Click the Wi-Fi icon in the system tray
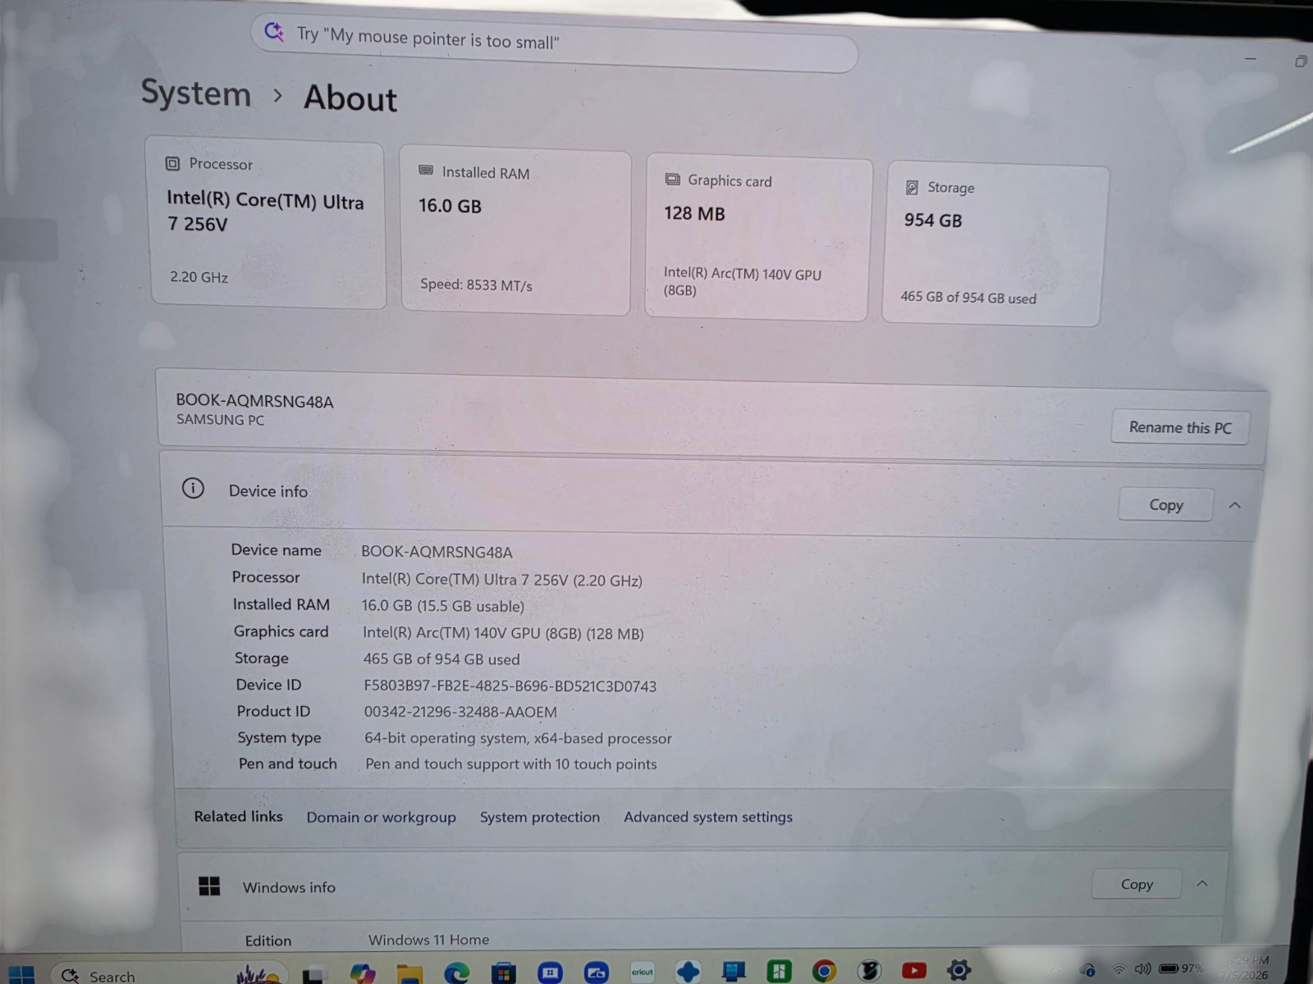The image size is (1313, 984). (x=1119, y=969)
